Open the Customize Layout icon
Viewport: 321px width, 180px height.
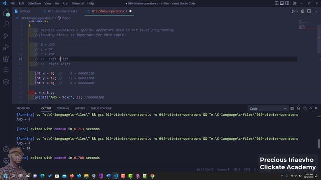(295, 3)
